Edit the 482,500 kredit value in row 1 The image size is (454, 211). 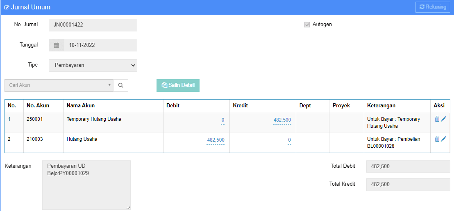[x=282, y=120]
